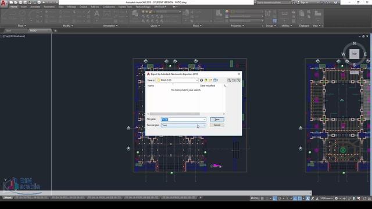372x209 pixels.
Task: Click the New icon in quick access toolbar
Action: pyautogui.click(x=11, y=2)
